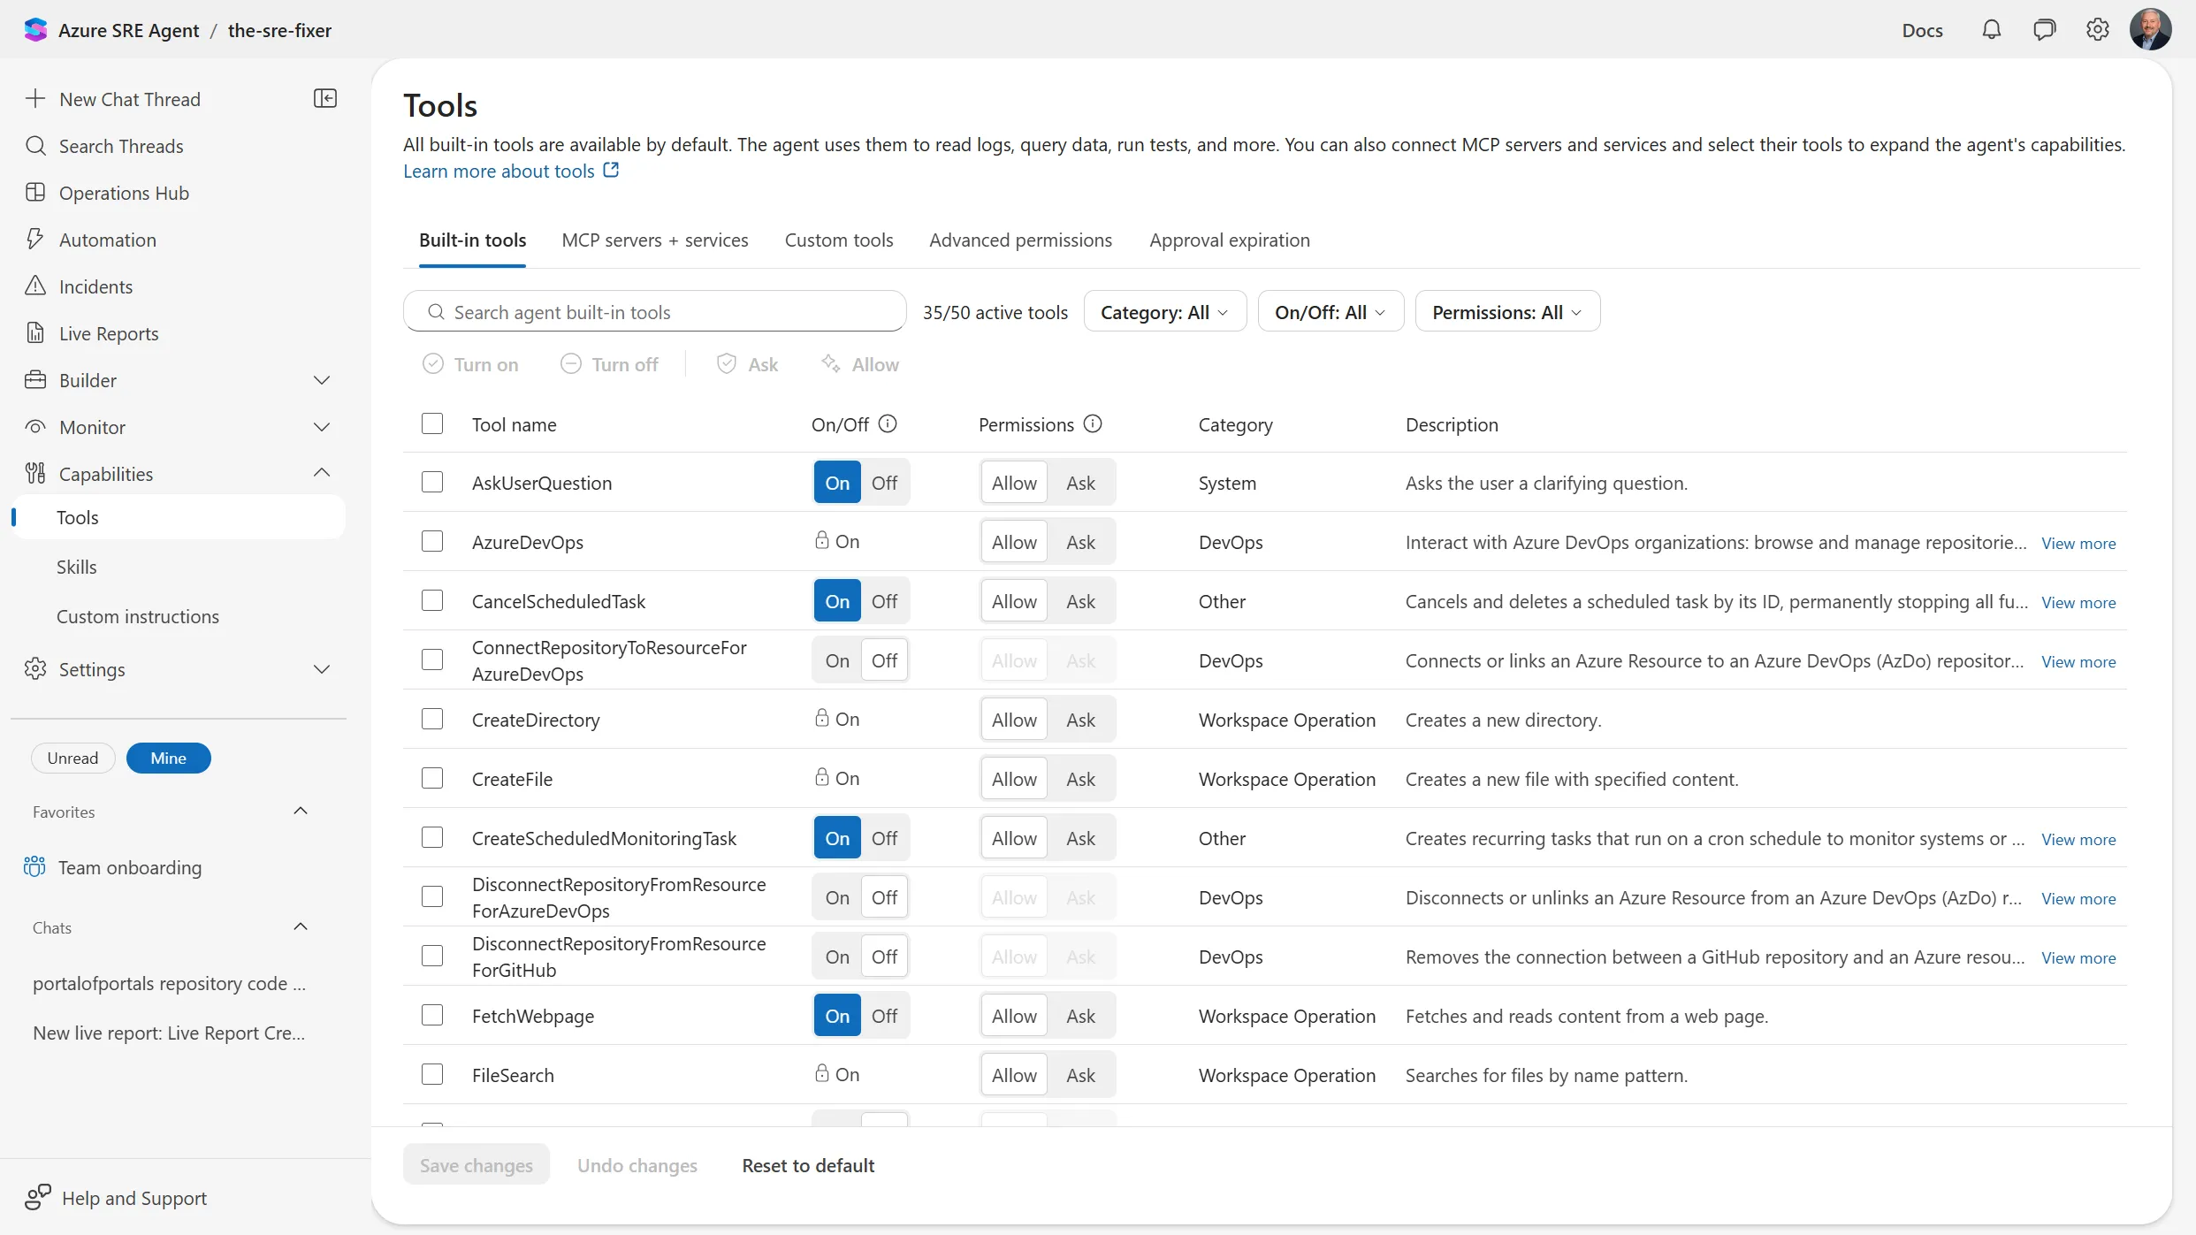Open the chat feedback icon in header

pyautogui.click(x=2044, y=30)
